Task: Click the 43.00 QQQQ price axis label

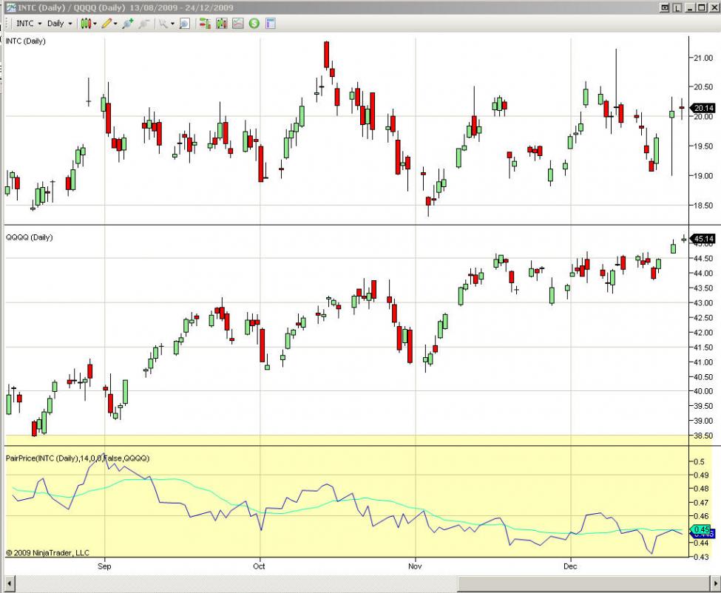Action: point(703,303)
